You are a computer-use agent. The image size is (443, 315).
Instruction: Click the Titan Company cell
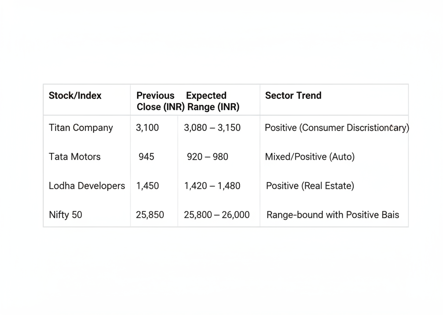coord(81,128)
